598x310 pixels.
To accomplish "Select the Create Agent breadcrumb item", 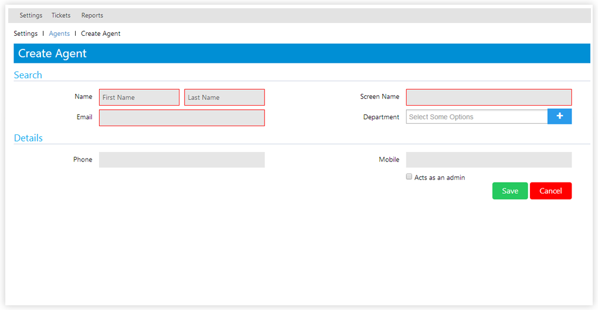I will (101, 33).
